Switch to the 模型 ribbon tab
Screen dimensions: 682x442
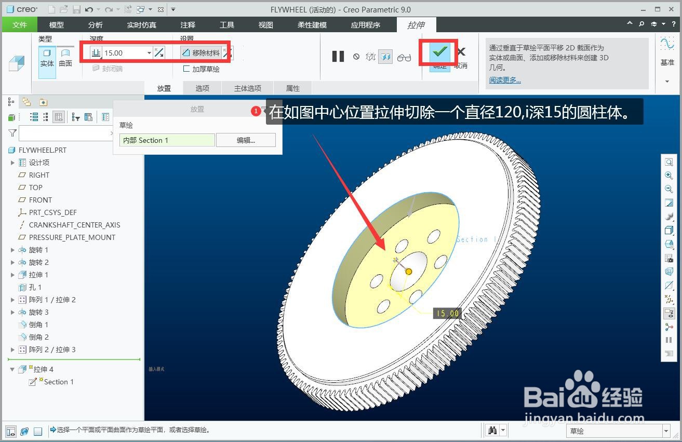(x=57, y=24)
